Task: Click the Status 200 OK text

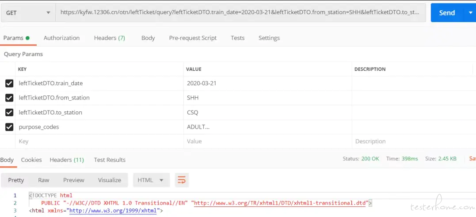Action: tap(361, 159)
